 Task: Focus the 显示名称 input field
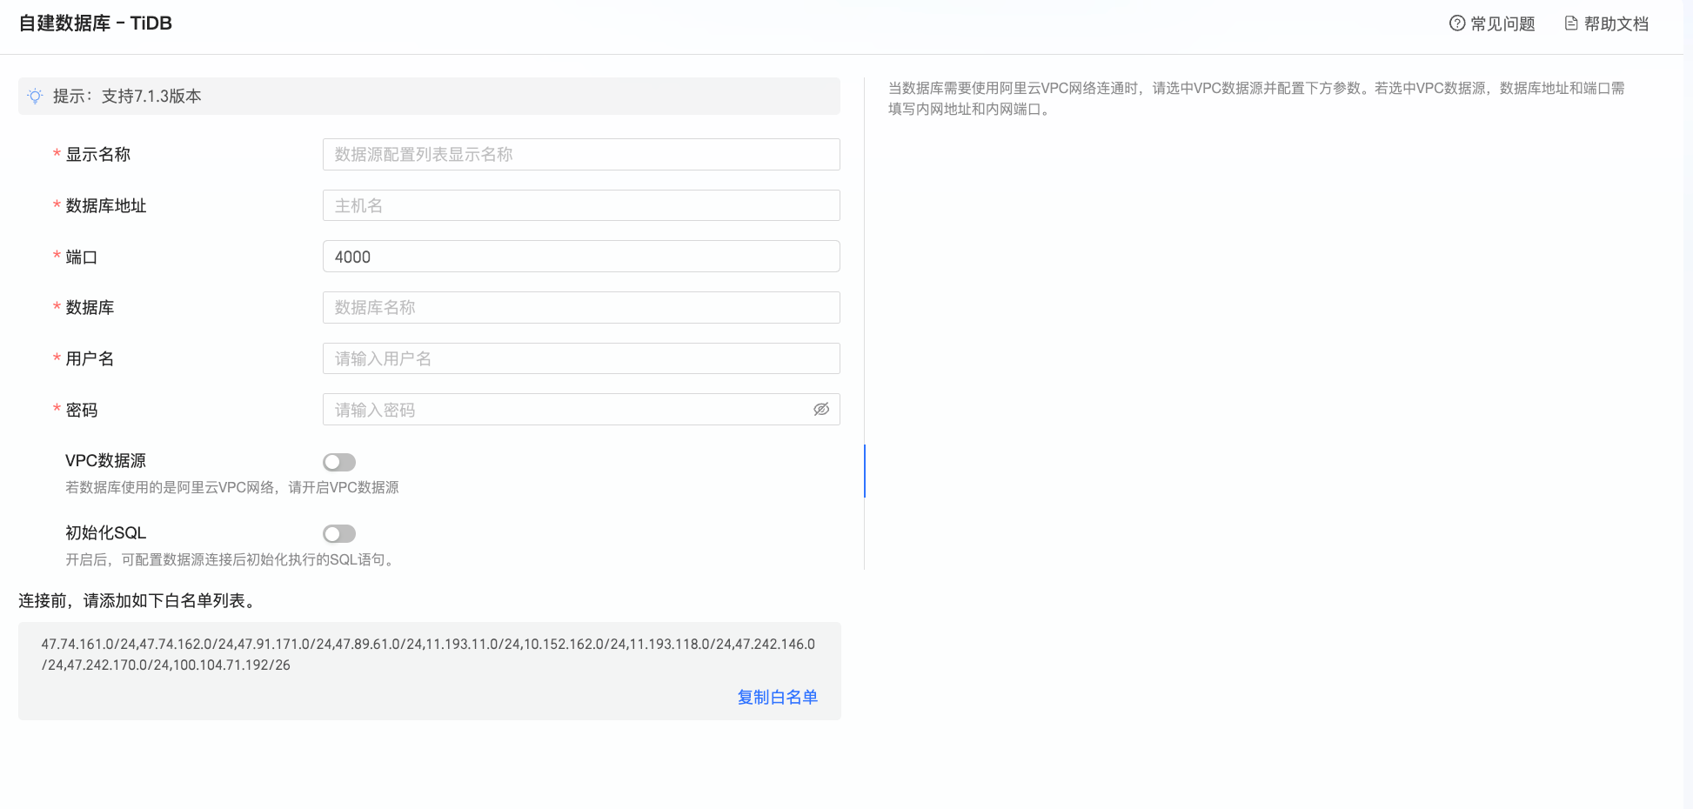click(581, 154)
